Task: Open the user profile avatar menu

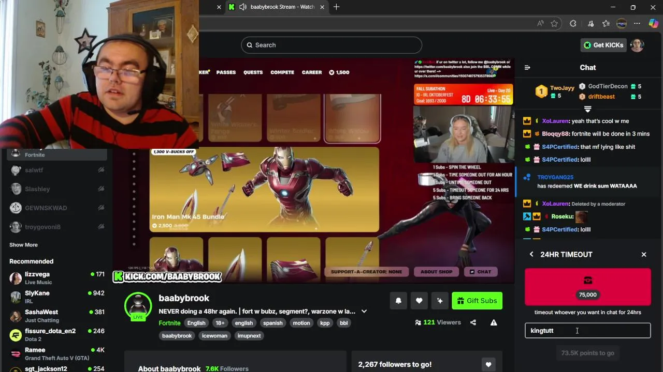Action: pos(637,45)
